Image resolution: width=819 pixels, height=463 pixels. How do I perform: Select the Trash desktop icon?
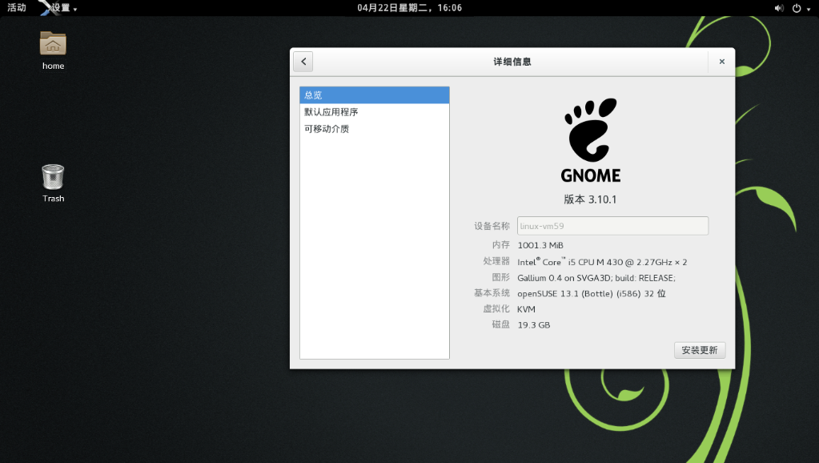point(53,183)
